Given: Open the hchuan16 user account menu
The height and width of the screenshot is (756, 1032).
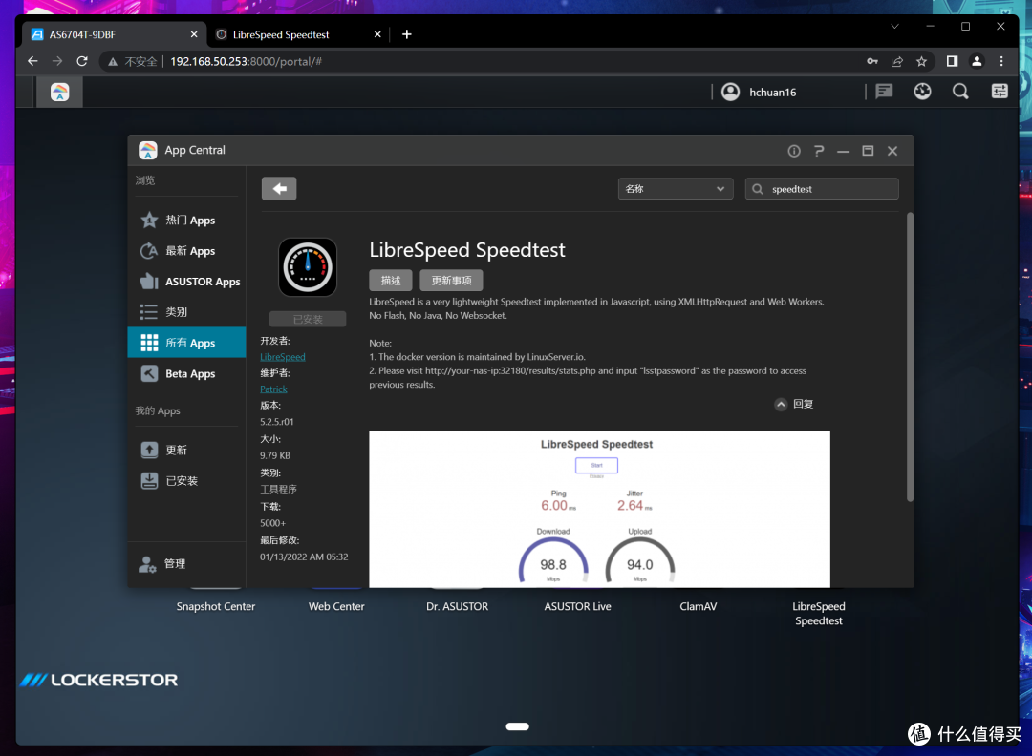Looking at the screenshot, I should click(x=759, y=92).
